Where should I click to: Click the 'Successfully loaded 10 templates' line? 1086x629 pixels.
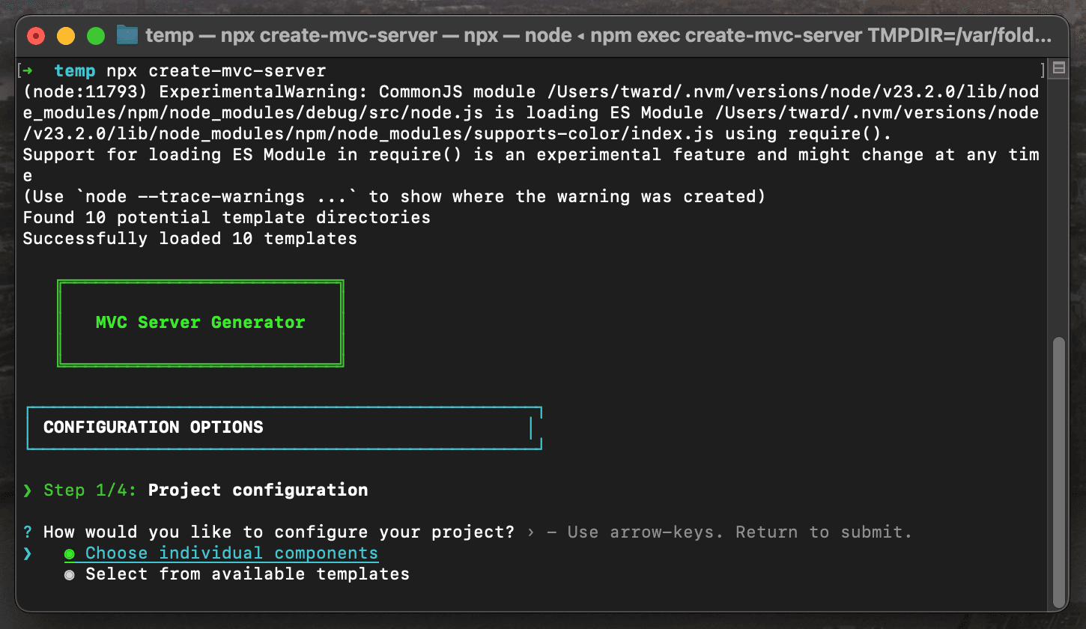(189, 238)
